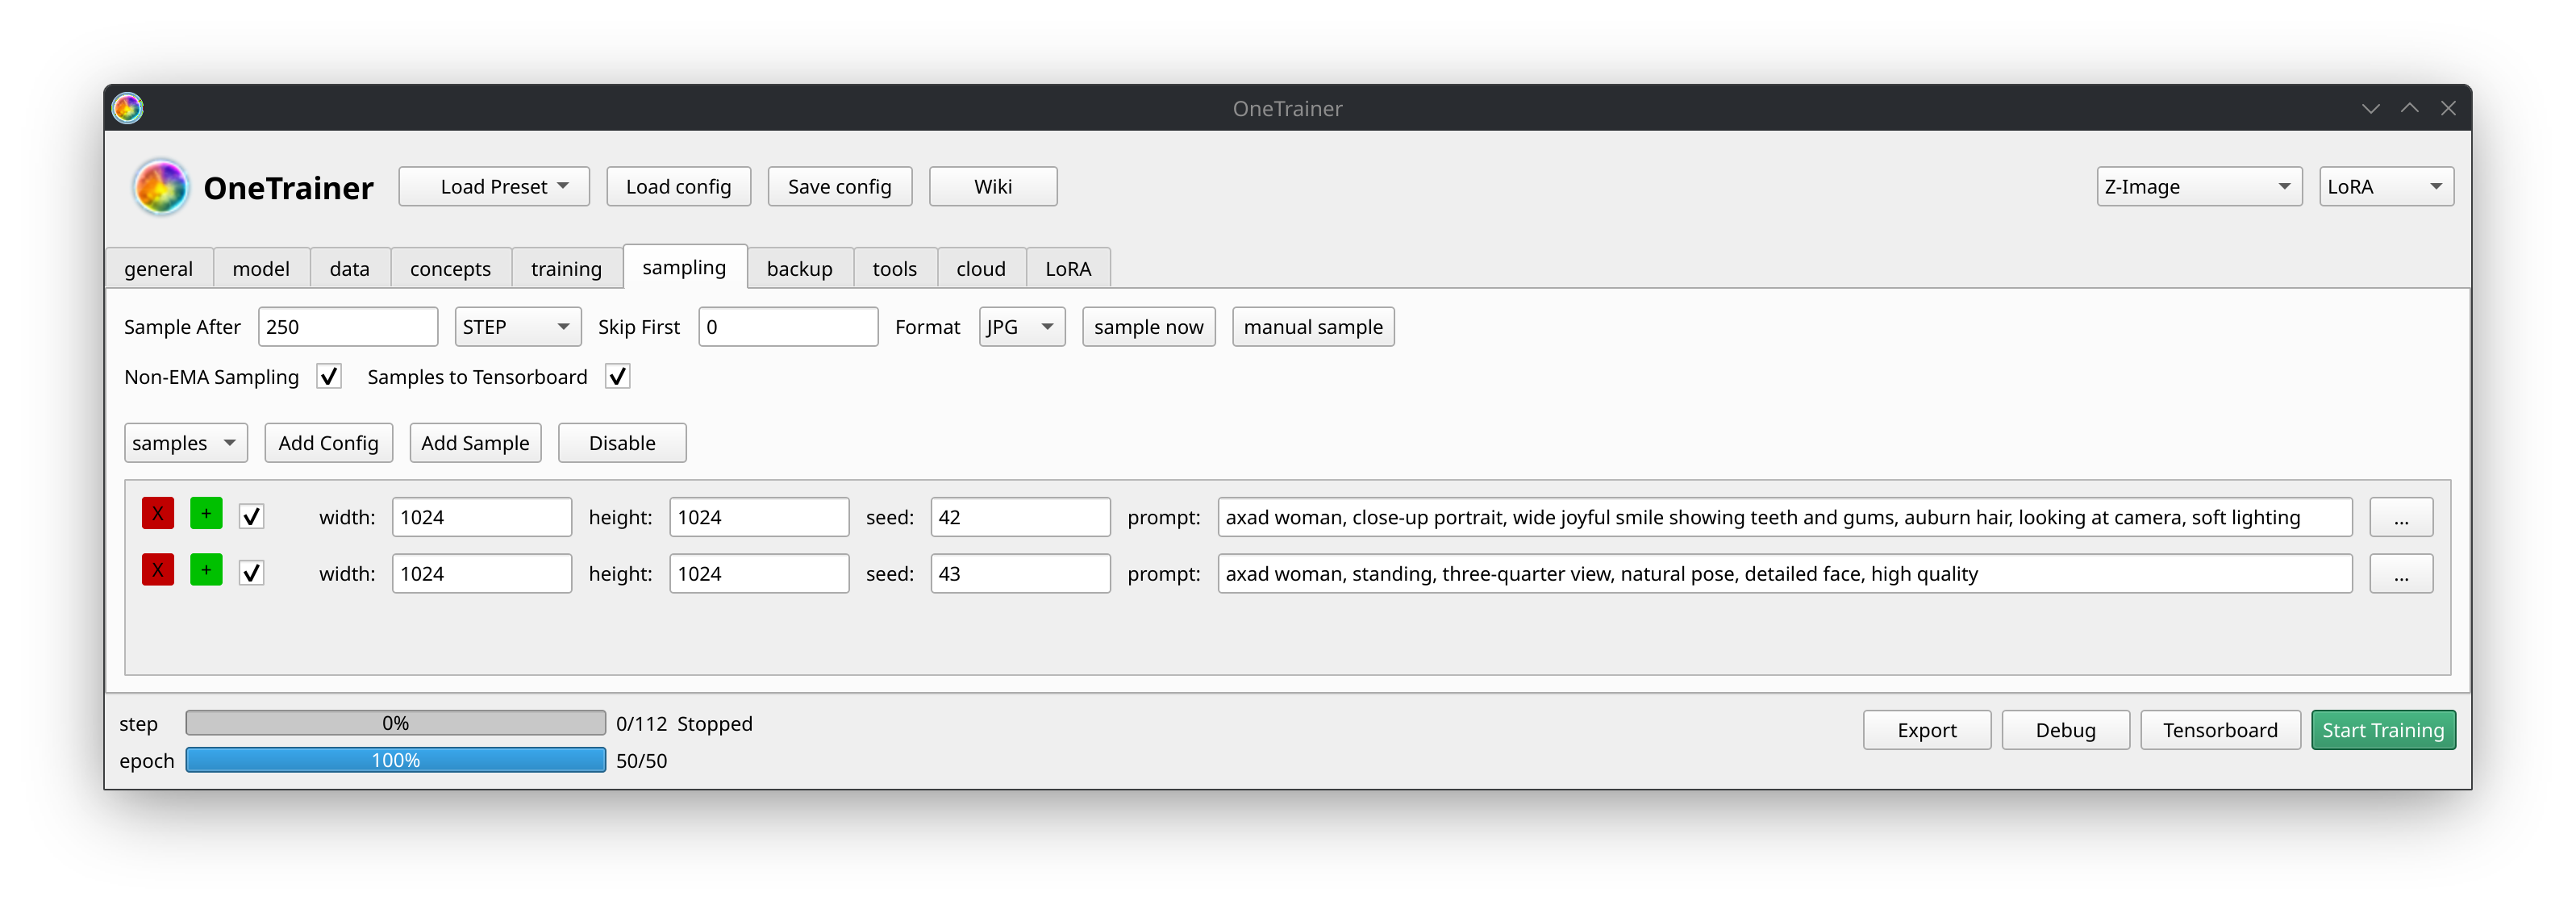Image resolution: width=2576 pixels, height=913 pixels.
Task: Switch to the cloud tab
Action: [981, 269]
